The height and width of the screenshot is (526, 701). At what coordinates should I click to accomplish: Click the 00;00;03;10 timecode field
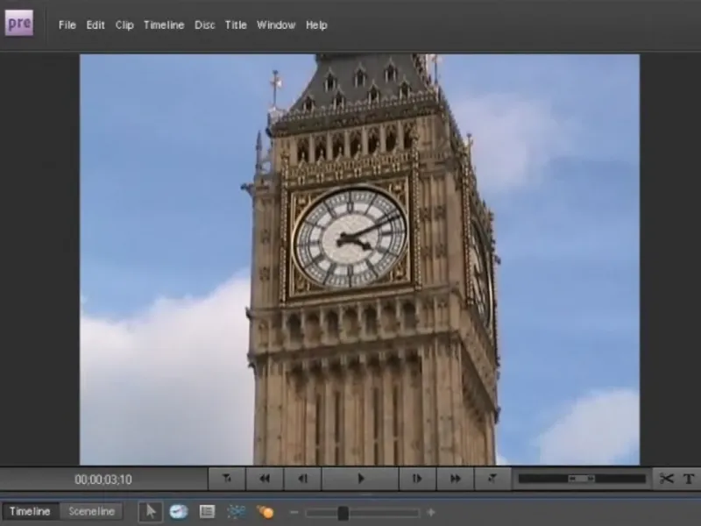103,480
